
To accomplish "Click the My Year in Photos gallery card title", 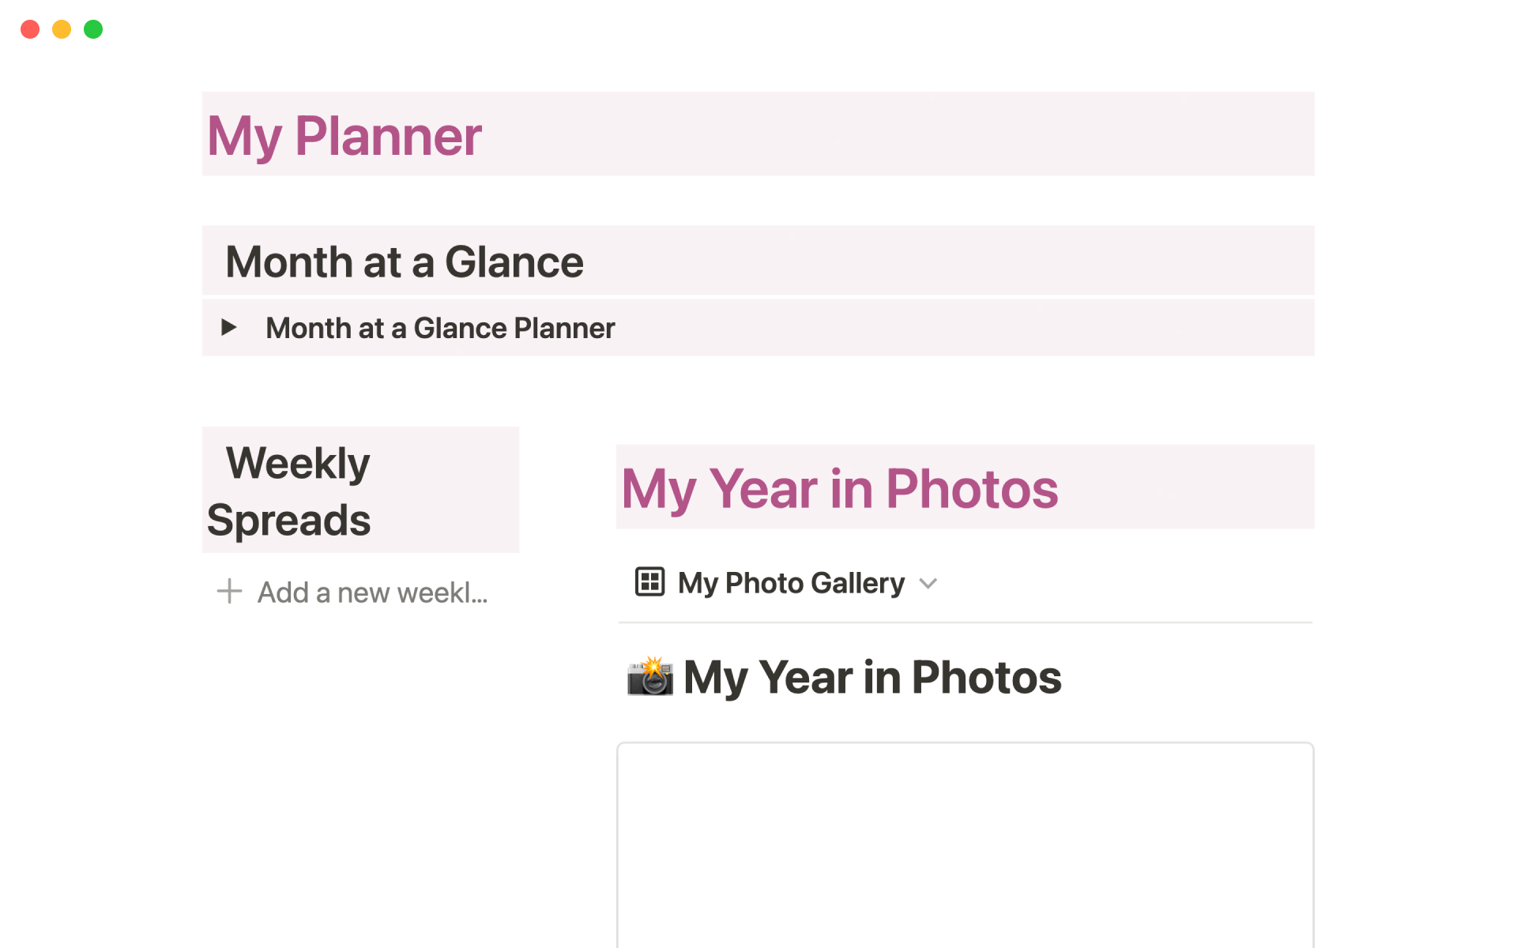I will click(x=871, y=678).
